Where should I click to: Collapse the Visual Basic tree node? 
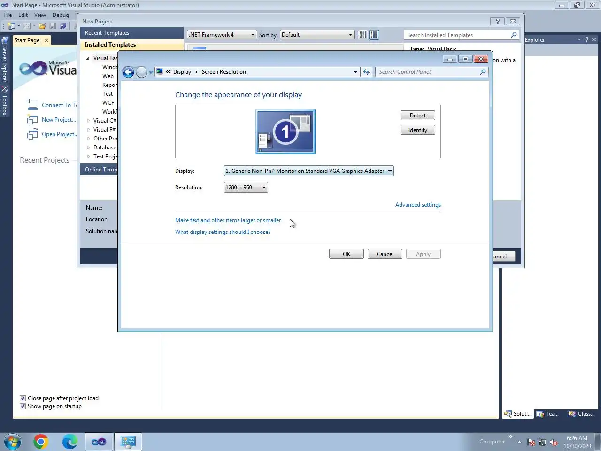click(88, 58)
